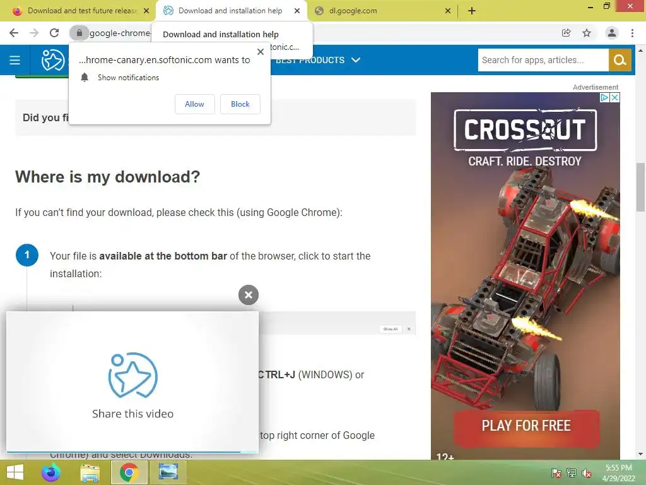
Task: View site info via the lock icon
Action: point(79,33)
